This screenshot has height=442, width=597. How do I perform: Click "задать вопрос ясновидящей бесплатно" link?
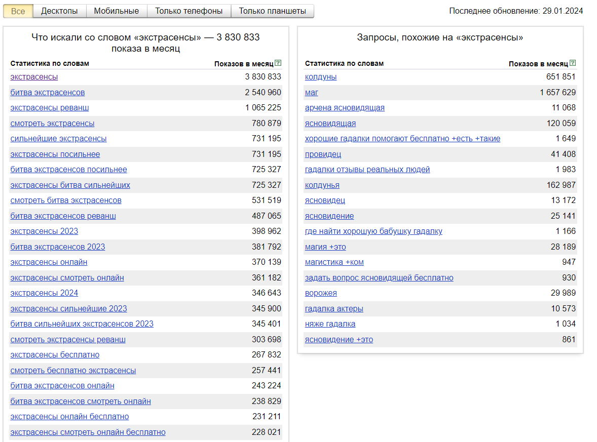379,277
